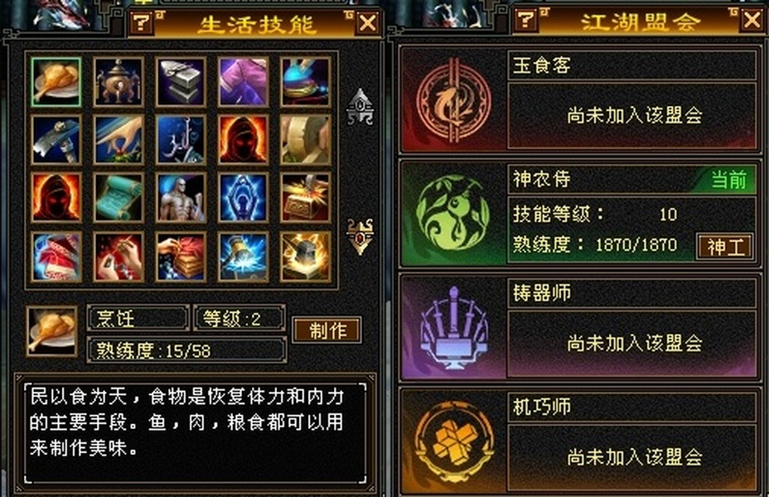769x497 pixels.
Task: Select the 神农侍 green leaf emblem
Action: pyautogui.click(x=452, y=213)
